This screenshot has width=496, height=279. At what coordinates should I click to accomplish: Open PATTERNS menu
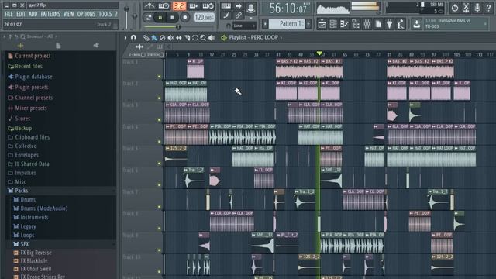pos(50,14)
